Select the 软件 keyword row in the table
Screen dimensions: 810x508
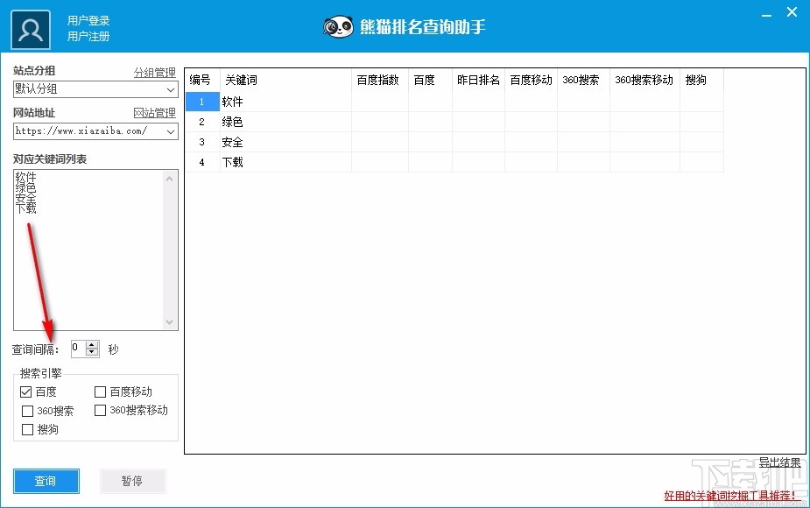pos(236,102)
